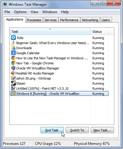Sort by the Task column header

[x=50, y=32]
